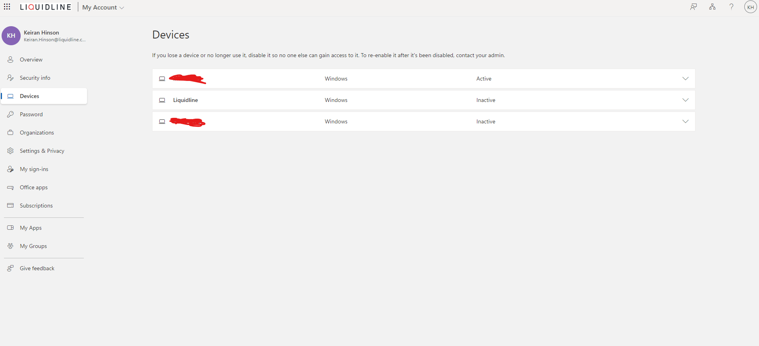Open the KH account manager avatar
The image size is (759, 346).
[750, 7]
